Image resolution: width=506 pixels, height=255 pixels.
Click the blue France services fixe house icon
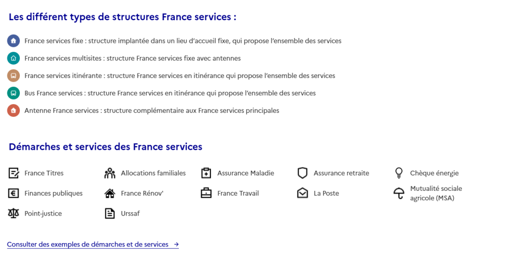point(13,41)
